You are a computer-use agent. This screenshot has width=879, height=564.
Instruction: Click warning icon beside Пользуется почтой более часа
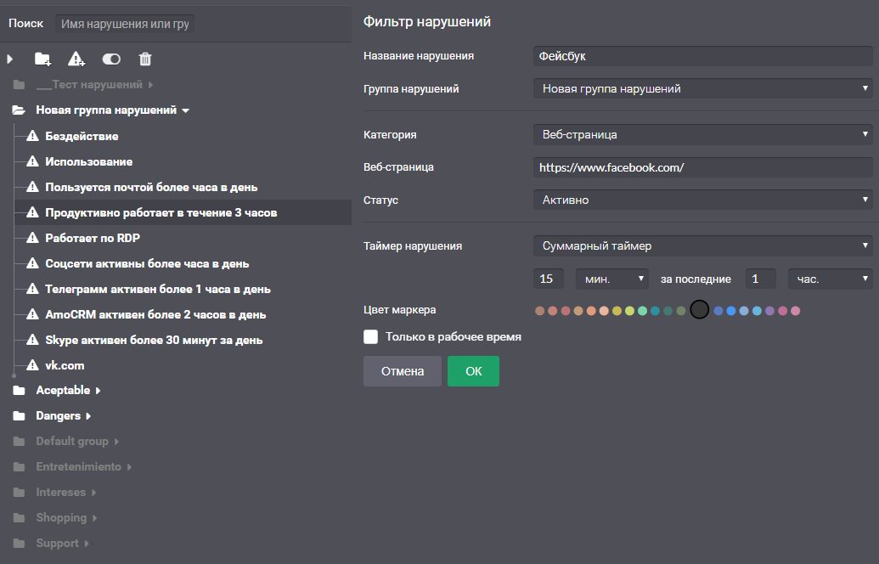click(32, 187)
